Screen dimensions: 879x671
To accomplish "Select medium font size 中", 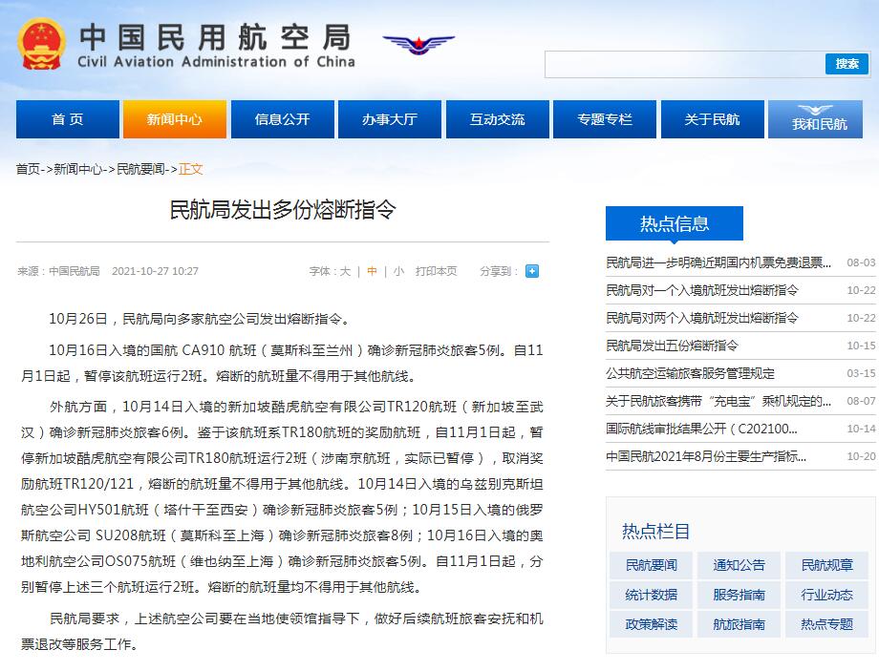I will [x=373, y=271].
